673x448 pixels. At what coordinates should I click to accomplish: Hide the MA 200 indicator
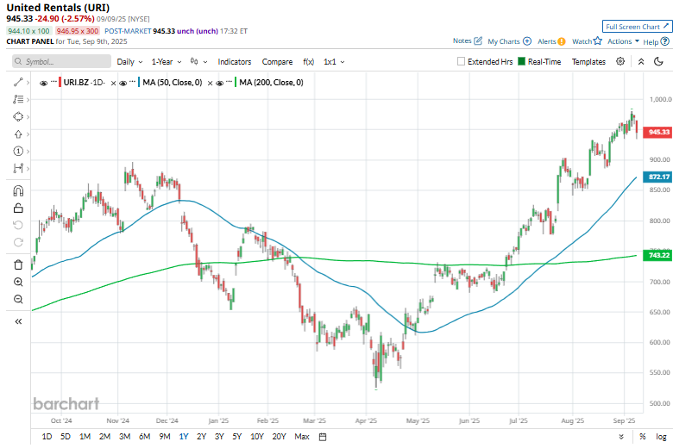[x=219, y=84]
